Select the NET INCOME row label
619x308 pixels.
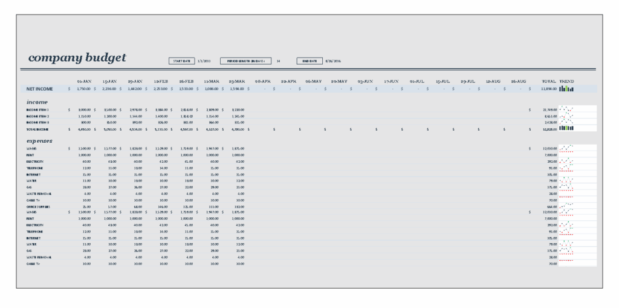[39, 89]
